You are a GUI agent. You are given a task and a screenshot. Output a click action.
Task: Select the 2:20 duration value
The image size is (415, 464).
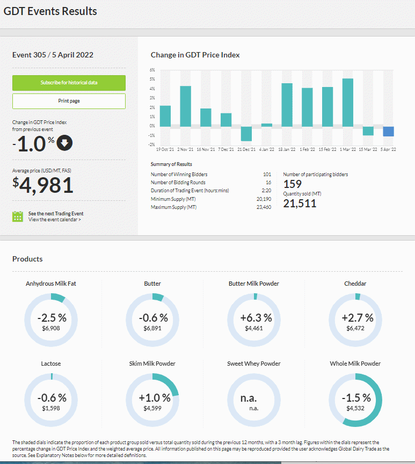click(266, 191)
